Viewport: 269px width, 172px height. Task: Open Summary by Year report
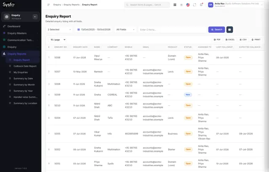pyautogui.click(x=23, y=91)
